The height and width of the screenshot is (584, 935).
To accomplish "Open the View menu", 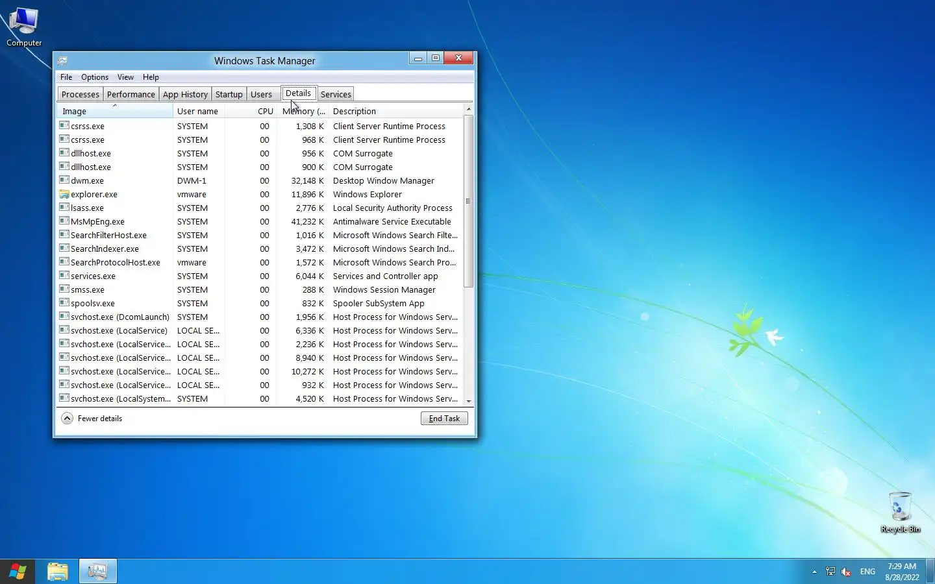I will (125, 77).
